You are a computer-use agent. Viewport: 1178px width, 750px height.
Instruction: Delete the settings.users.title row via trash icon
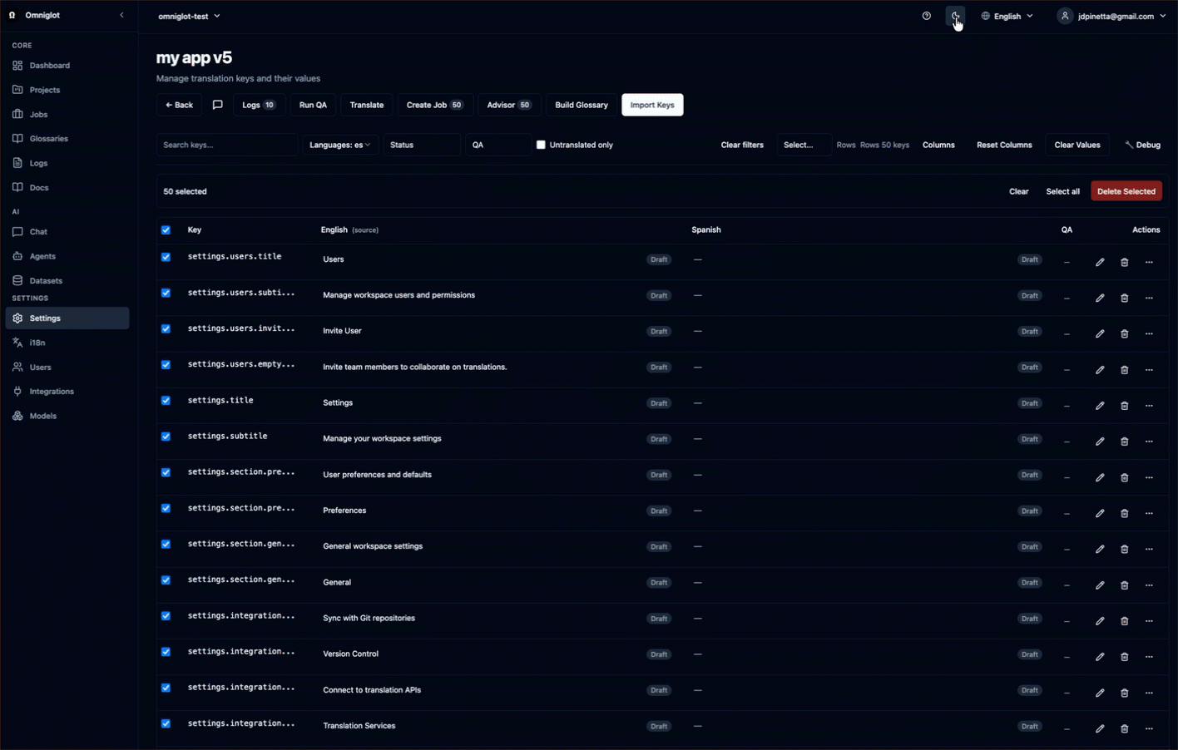1124,262
